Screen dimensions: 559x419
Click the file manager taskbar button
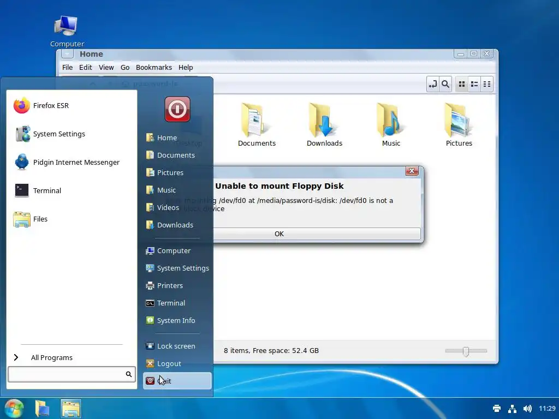(70, 408)
